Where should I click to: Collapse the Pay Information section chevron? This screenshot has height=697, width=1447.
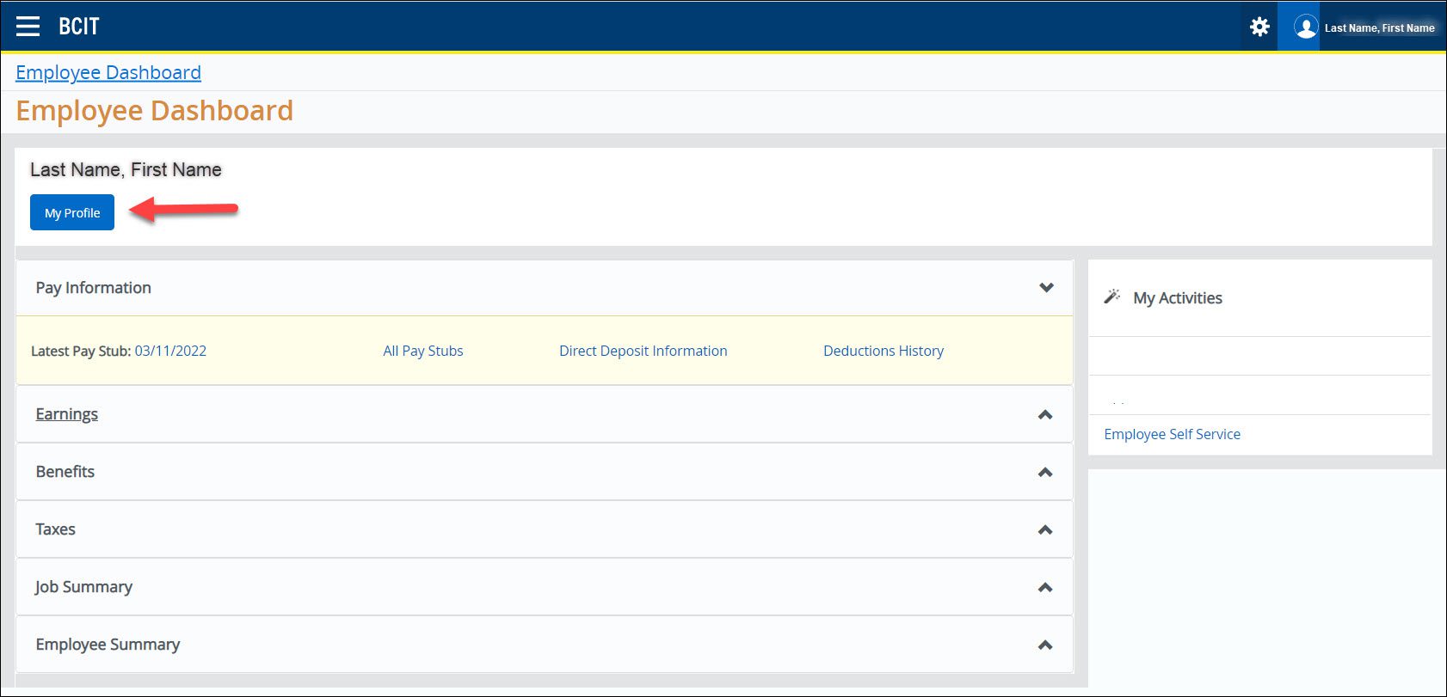[1046, 288]
